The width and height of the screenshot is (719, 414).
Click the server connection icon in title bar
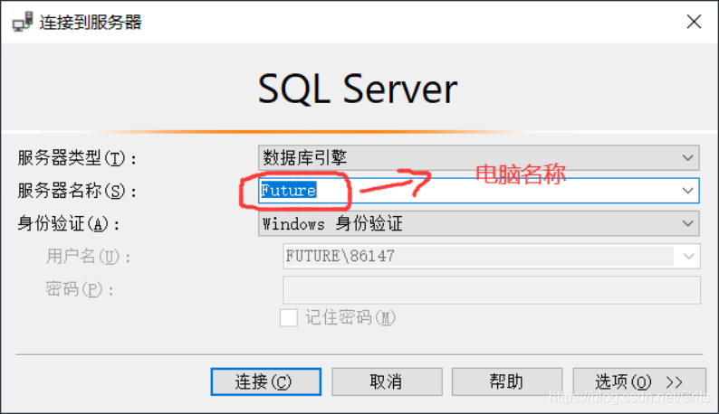coord(23,22)
